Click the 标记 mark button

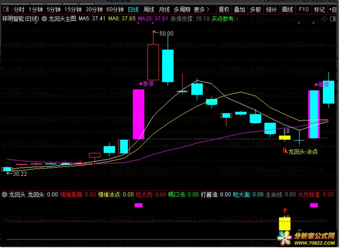click(x=319, y=9)
